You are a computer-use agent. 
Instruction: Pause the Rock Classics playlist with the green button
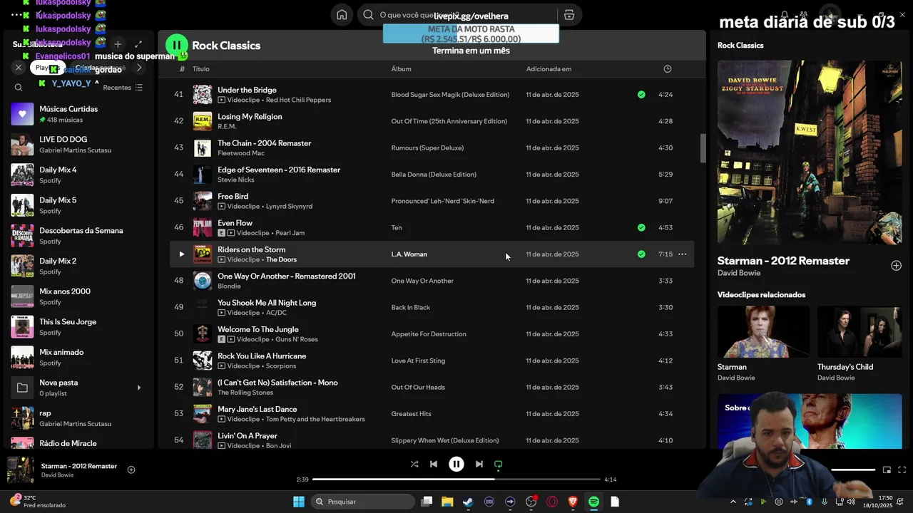tap(176, 45)
